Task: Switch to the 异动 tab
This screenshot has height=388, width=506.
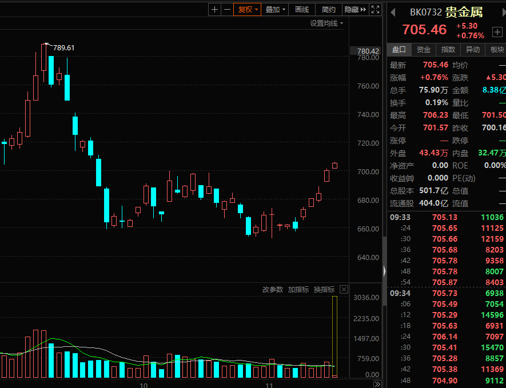Action: click(x=473, y=50)
